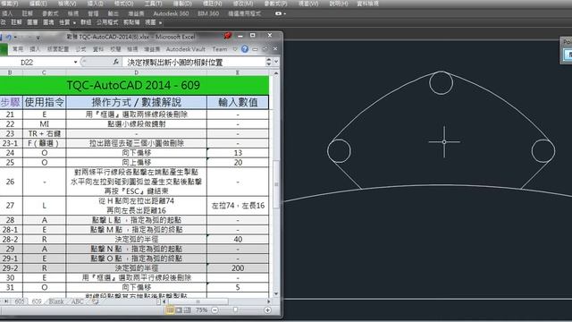This screenshot has width=572, height=322.
Task: Click the Excel zoom in plus button
Action: (267, 310)
